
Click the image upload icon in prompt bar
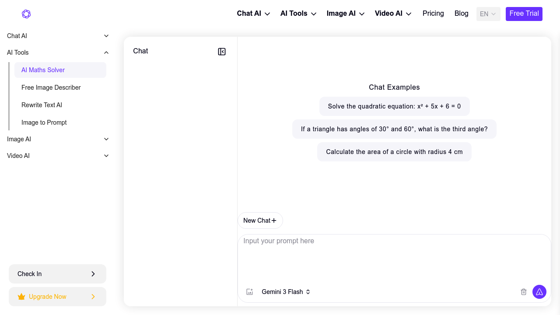click(x=249, y=292)
